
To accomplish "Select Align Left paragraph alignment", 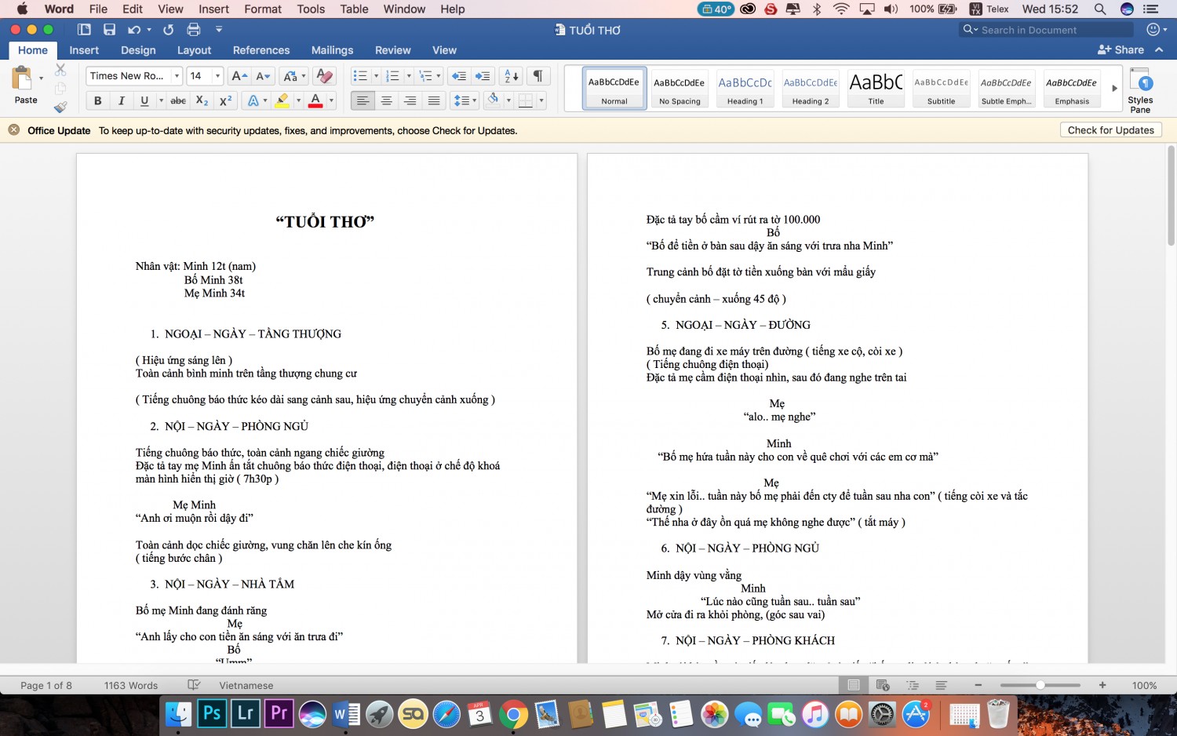I will pos(363,100).
